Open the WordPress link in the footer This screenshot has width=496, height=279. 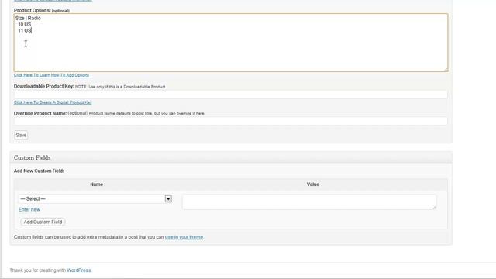click(x=79, y=270)
